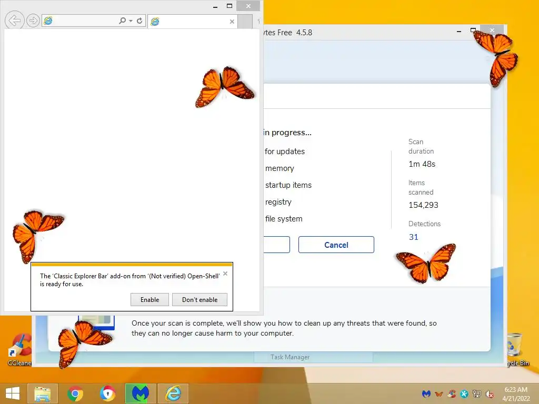Click the 'registry' scan step
Image resolution: width=539 pixels, height=404 pixels.
point(278,202)
